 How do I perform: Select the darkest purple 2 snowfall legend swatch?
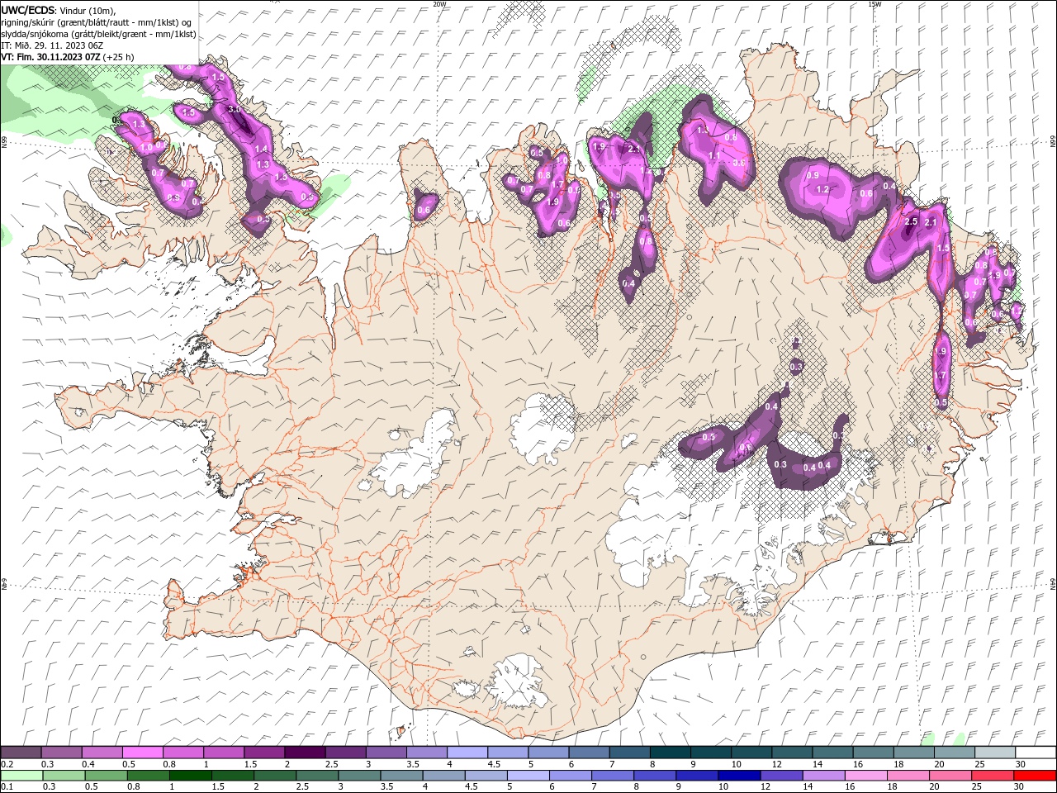pos(305,753)
